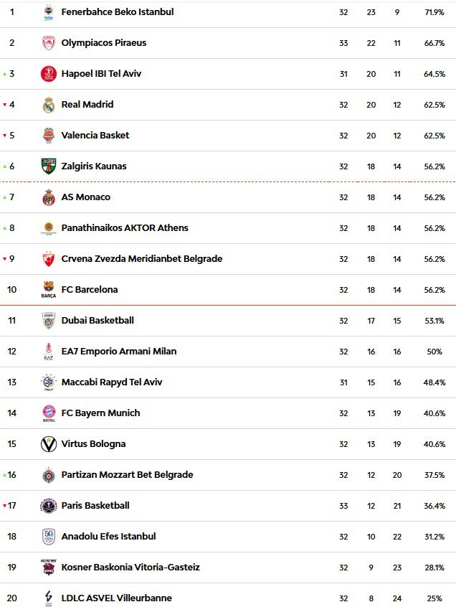Click the Zalgiris Kaunas green shield logo
456x607 pixels.
pyautogui.click(x=48, y=166)
